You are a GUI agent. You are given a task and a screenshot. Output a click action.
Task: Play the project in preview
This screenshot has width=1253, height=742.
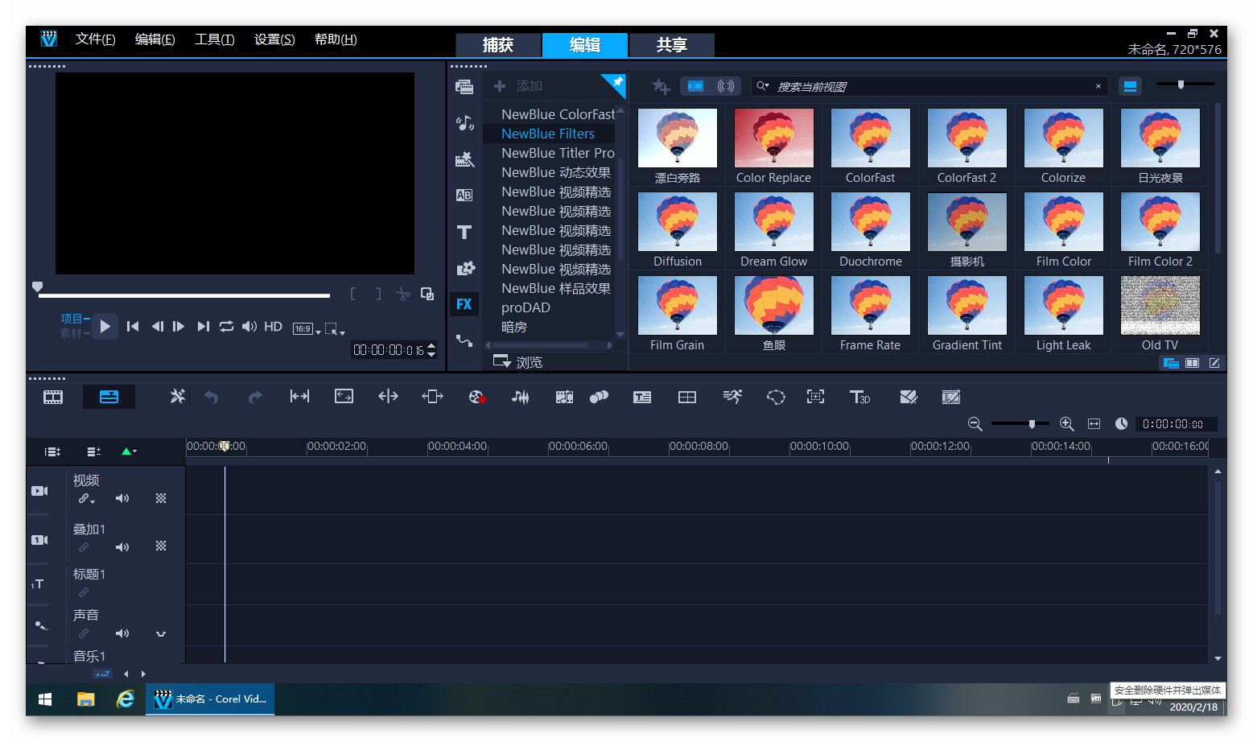tap(105, 326)
